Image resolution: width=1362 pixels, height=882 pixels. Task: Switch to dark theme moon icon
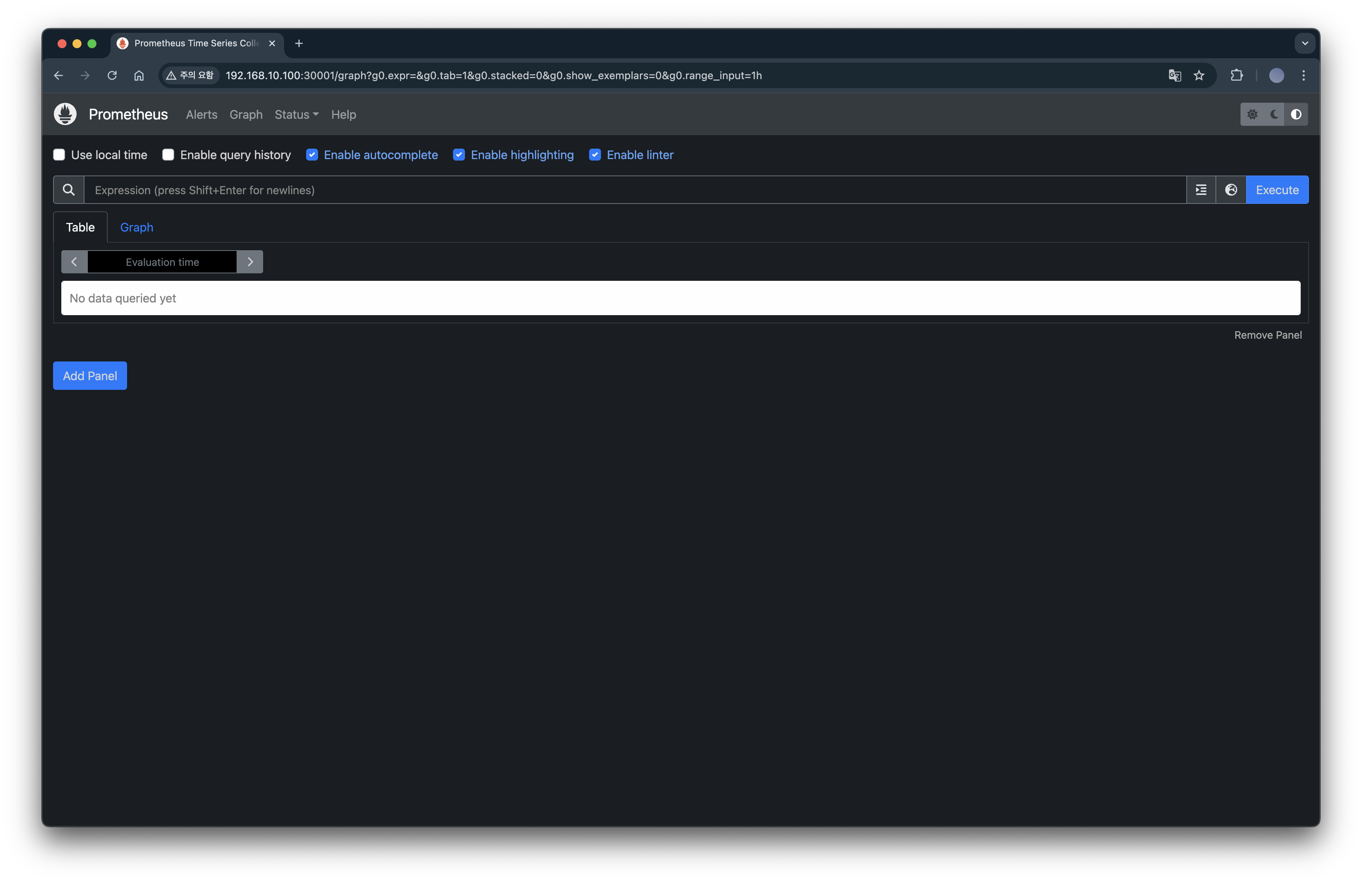[x=1274, y=114]
